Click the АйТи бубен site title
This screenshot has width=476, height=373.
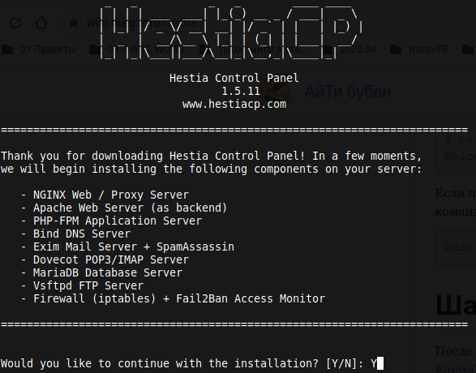348,92
